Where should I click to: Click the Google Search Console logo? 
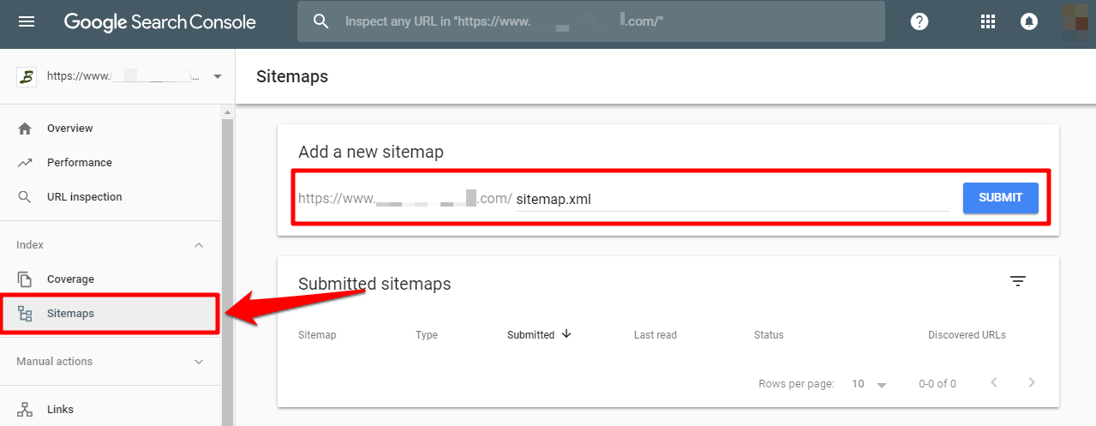(x=160, y=22)
